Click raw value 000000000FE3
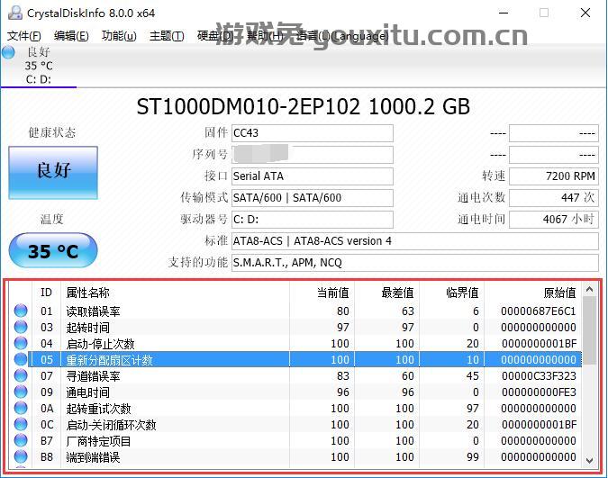Viewport: 608px width, 478px height. click(x=539, y=392)
